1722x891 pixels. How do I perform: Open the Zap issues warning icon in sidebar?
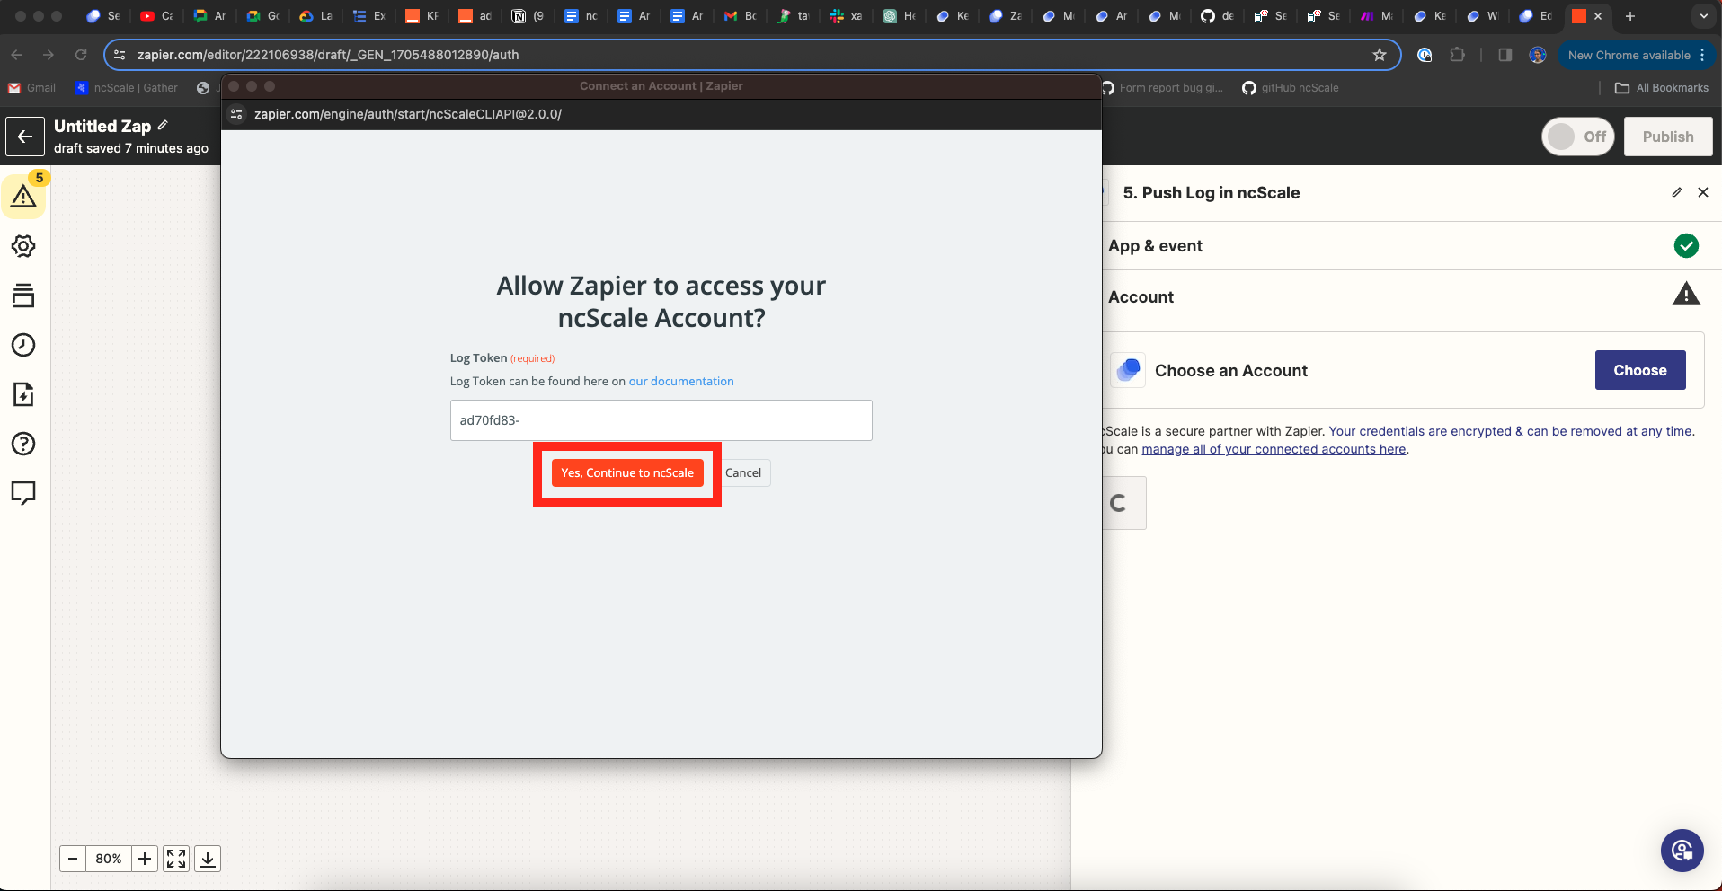23,197
